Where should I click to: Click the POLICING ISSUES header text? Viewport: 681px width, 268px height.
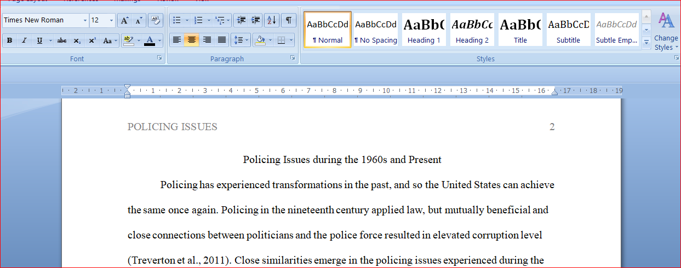pyautogui.click(x=173, y=127)
